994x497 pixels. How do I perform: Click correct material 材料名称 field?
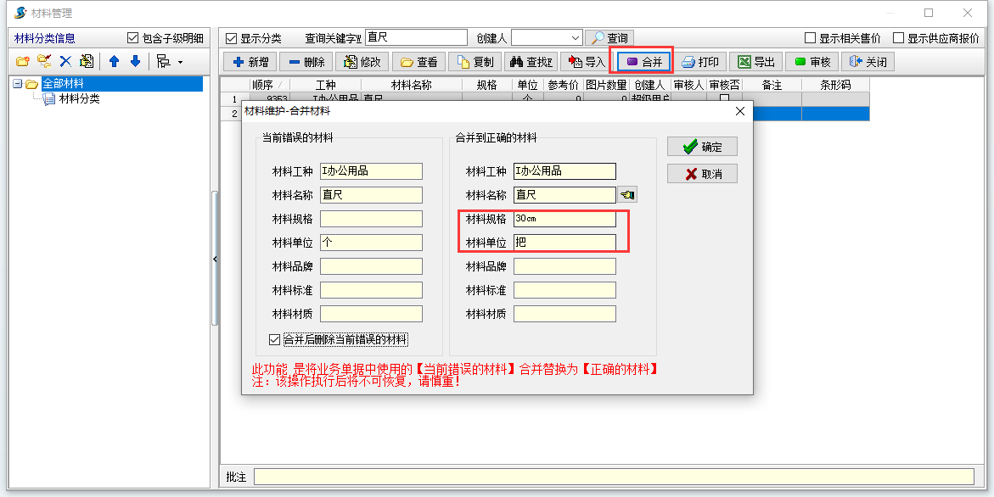(564, 195)
